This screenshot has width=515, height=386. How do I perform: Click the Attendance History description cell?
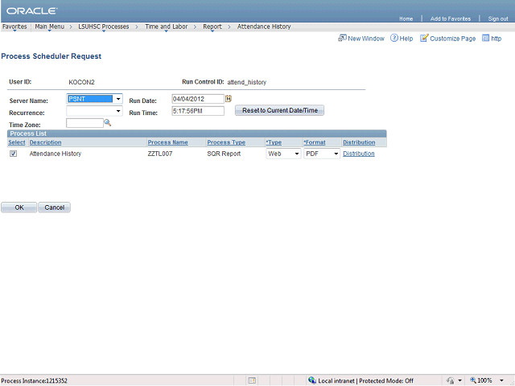tap(56, 154)
